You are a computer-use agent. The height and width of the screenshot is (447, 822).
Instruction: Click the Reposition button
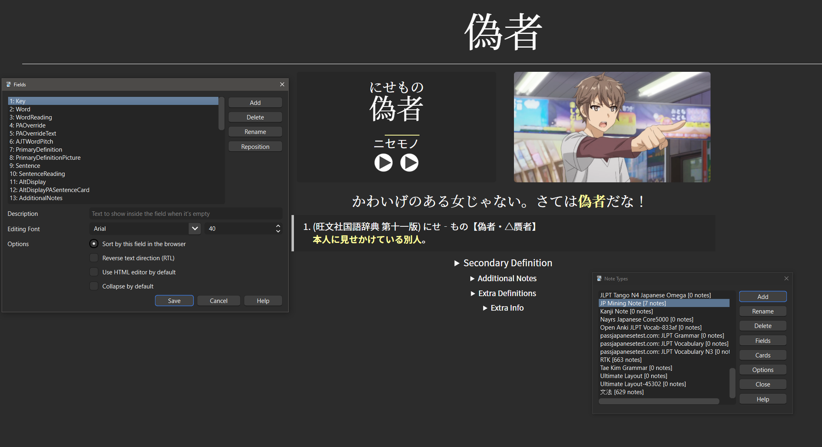pos(255,146)
